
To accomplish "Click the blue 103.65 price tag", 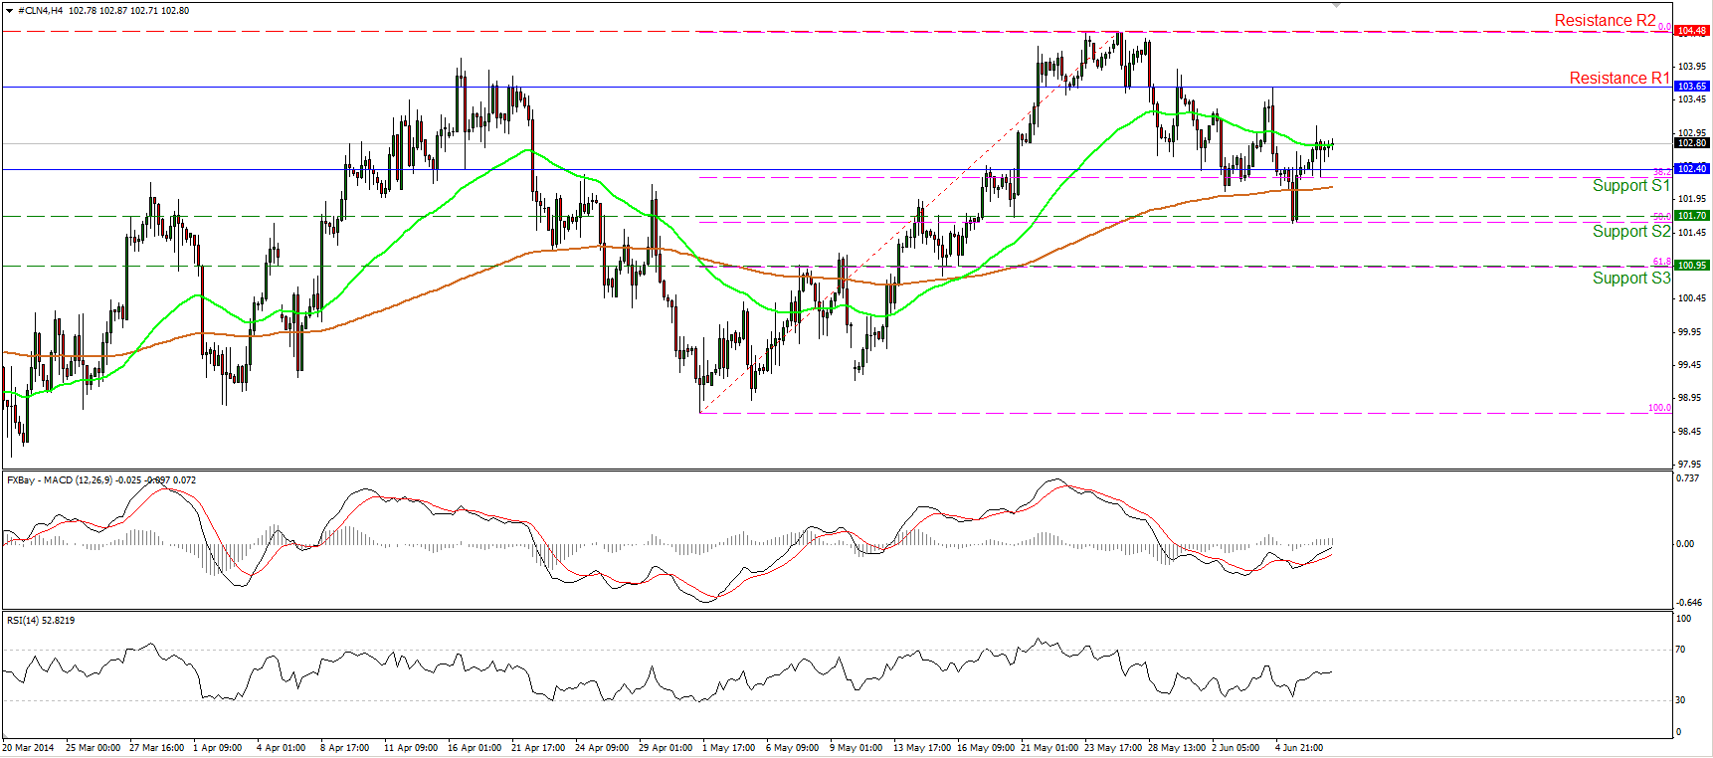I will click(1692, 87).
